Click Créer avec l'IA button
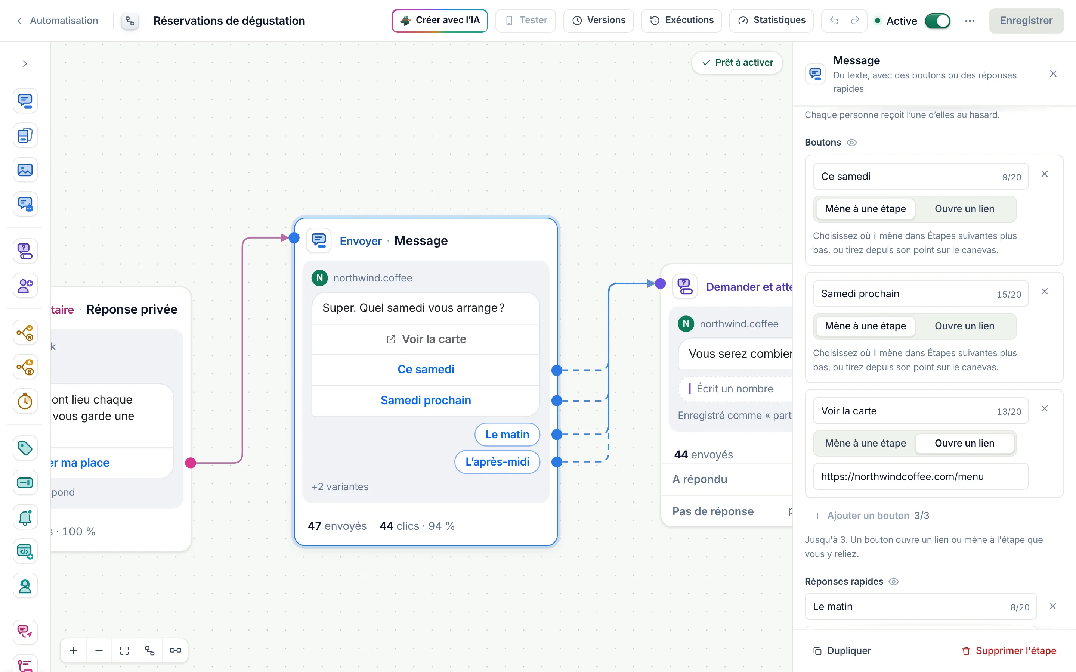The width and height of the screenshot is (1076, 672). (x=439, y=21)
